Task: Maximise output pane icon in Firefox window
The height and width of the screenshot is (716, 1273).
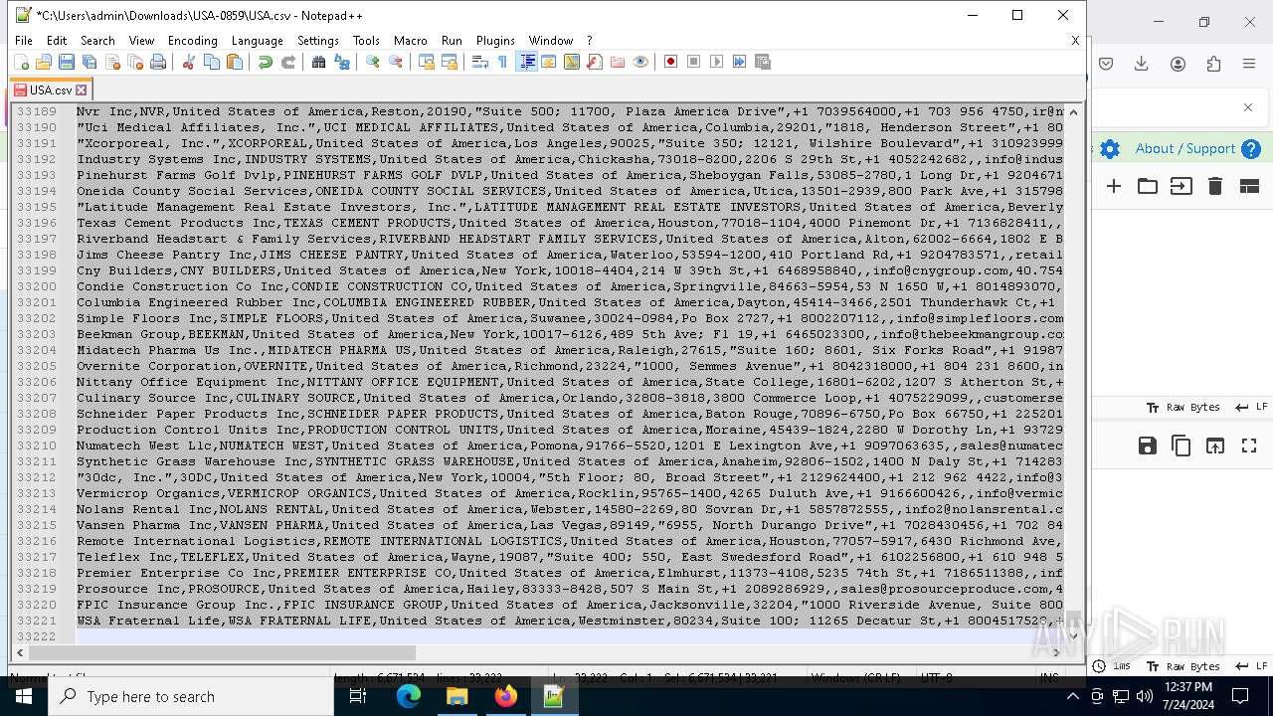Action: [1249, 446]
